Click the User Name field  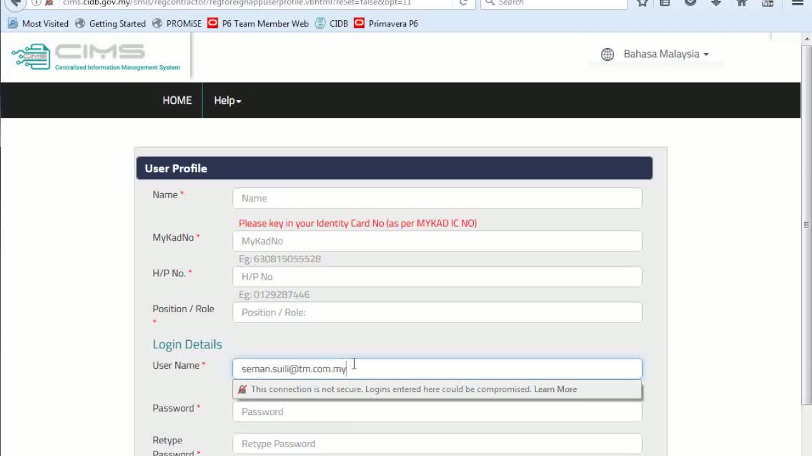click(437, 369)
